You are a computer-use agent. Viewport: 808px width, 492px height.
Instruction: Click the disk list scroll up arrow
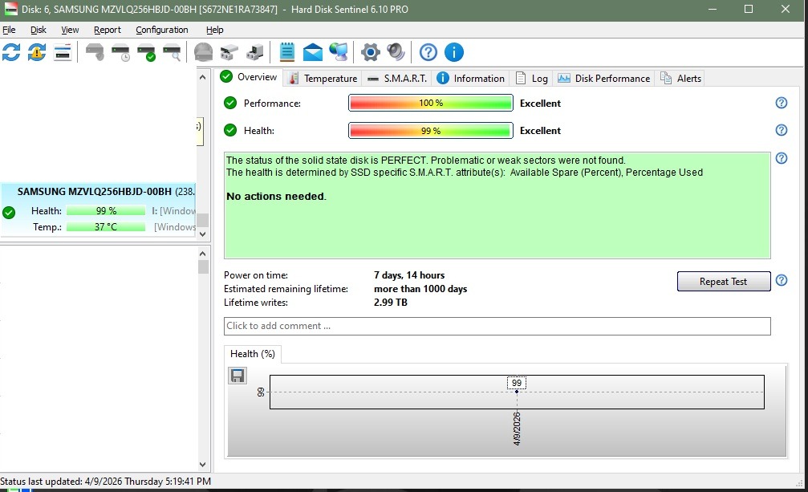pos(202,77)
